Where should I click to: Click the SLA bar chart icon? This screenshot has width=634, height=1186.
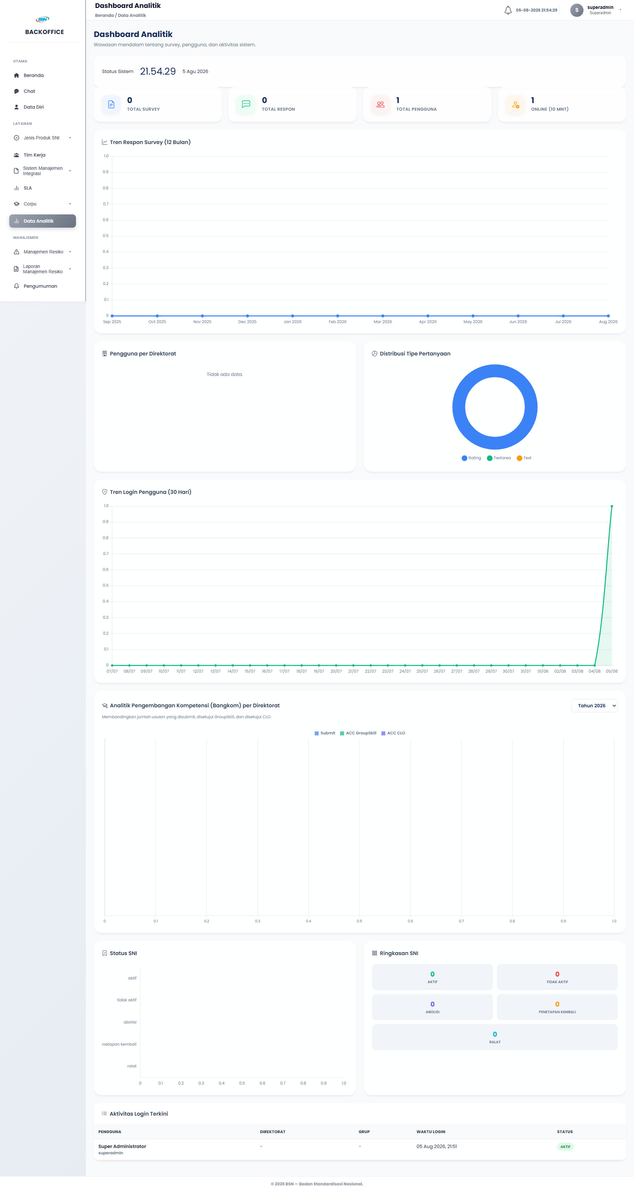tap(17, 188)
